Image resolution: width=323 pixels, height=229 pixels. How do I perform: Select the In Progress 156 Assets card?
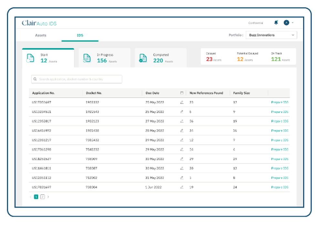click(104, 58)
